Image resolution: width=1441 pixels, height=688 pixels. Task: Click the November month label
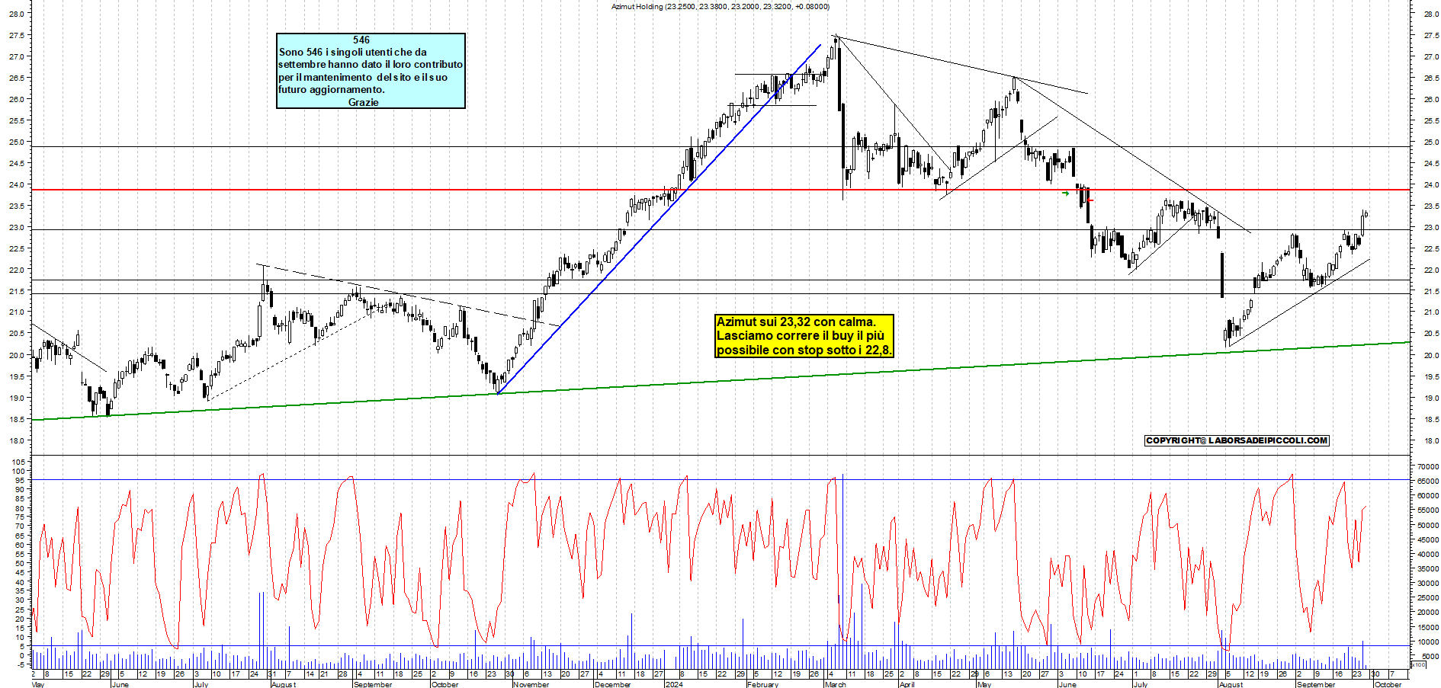coord(531,684)
